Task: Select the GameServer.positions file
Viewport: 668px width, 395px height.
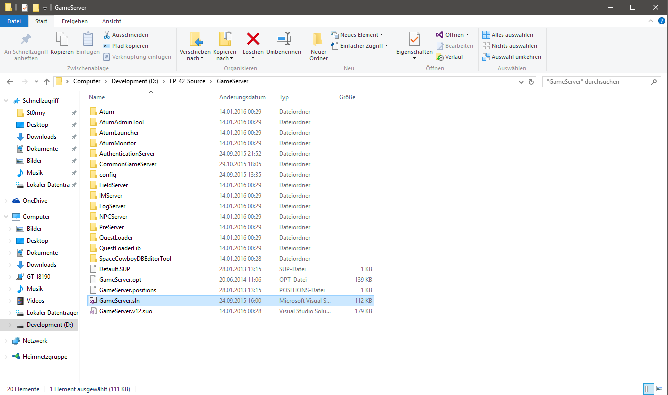Action: tap(230, 290)
